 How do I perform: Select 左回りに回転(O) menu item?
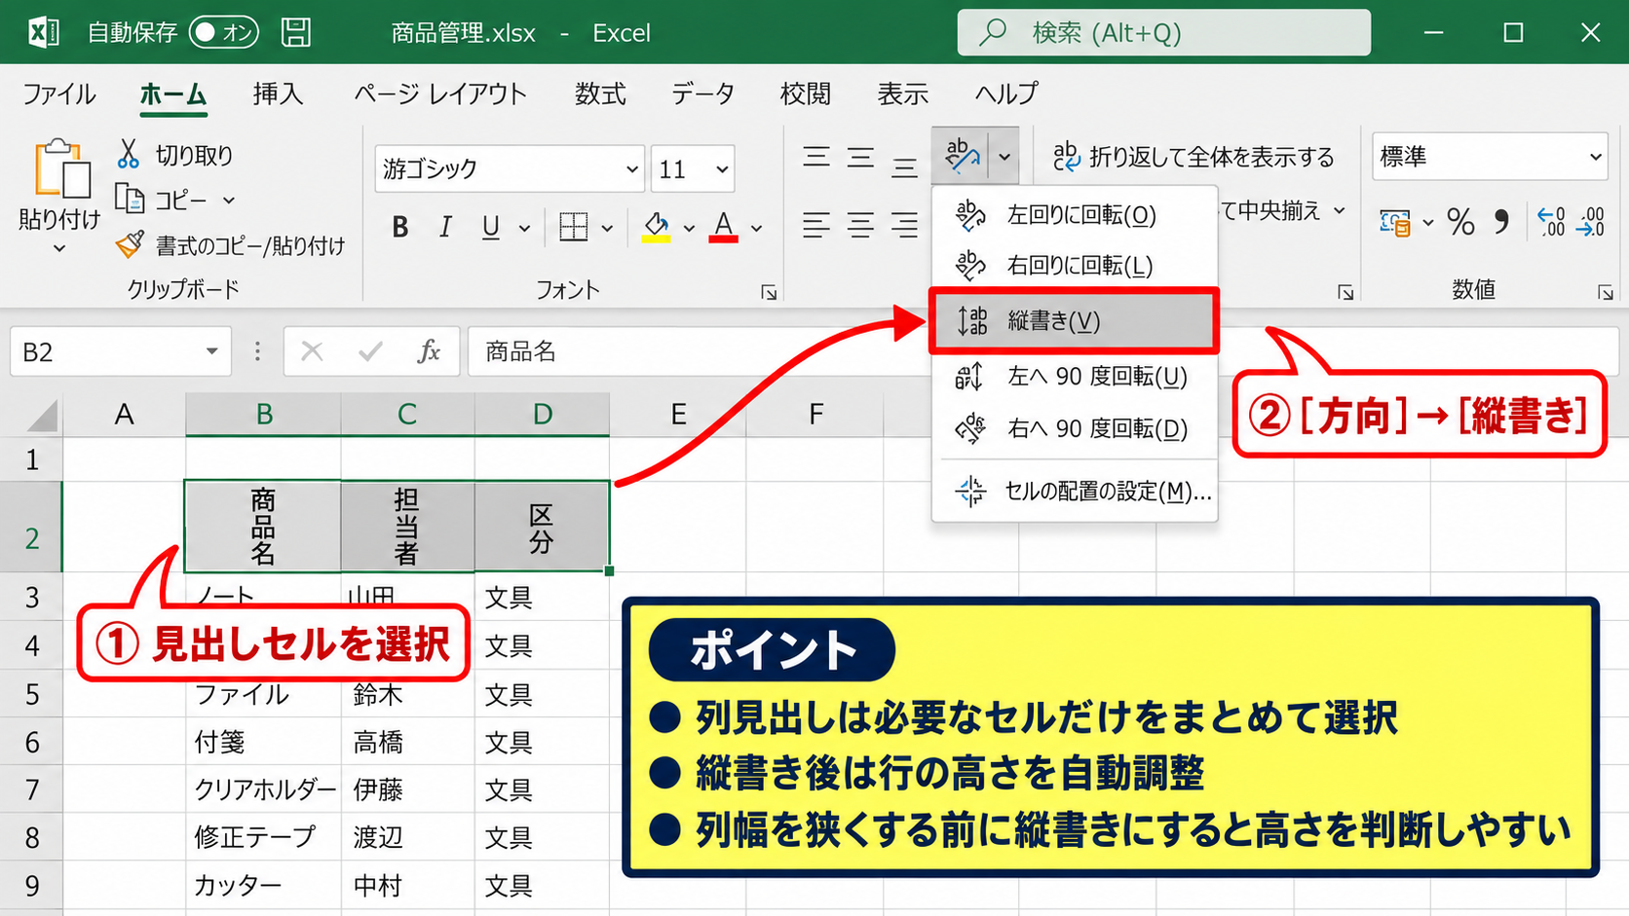tap(1075, 214)
